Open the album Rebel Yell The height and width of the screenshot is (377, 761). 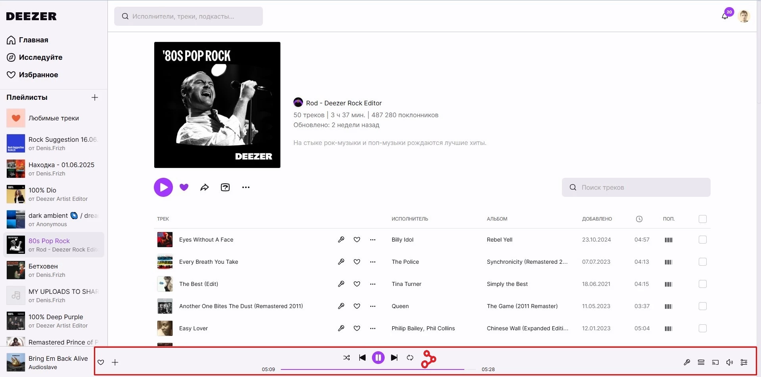[x=500, y=240]
